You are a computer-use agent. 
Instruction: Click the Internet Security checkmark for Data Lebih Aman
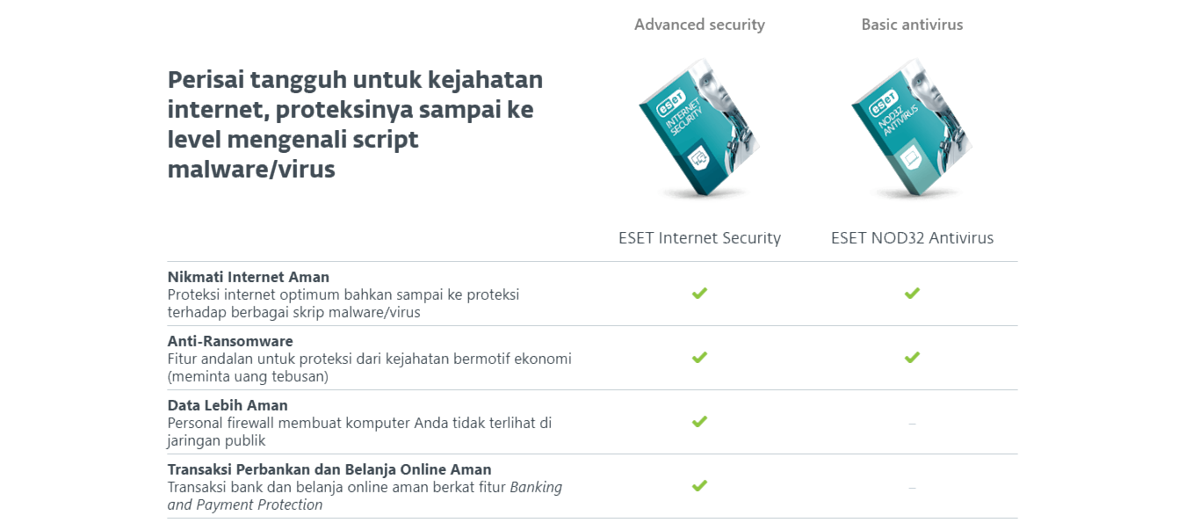click(x=699, y=421)
